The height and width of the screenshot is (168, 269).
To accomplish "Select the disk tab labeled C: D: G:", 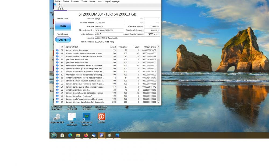I will pos(60,7).
